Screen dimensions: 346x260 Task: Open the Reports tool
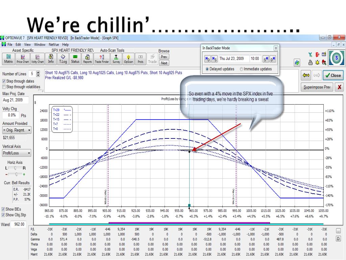(88, 59)
